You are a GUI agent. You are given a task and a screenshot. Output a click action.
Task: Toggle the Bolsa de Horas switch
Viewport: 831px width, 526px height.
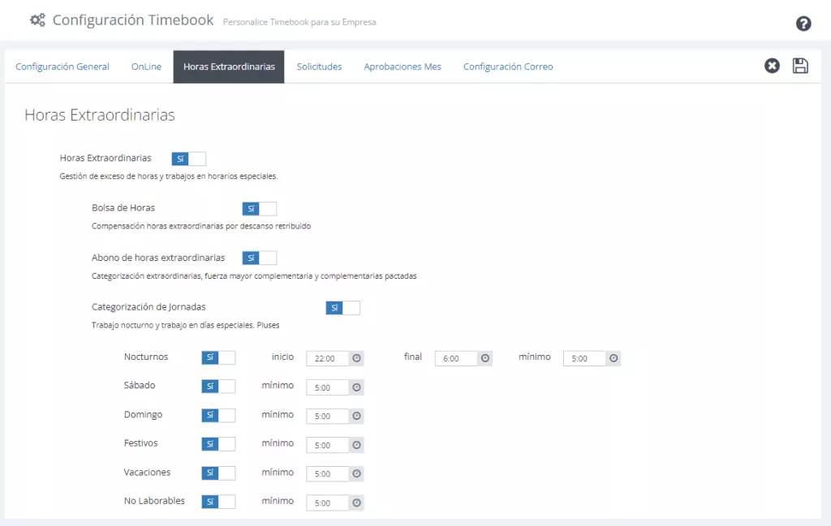point(259,208)
